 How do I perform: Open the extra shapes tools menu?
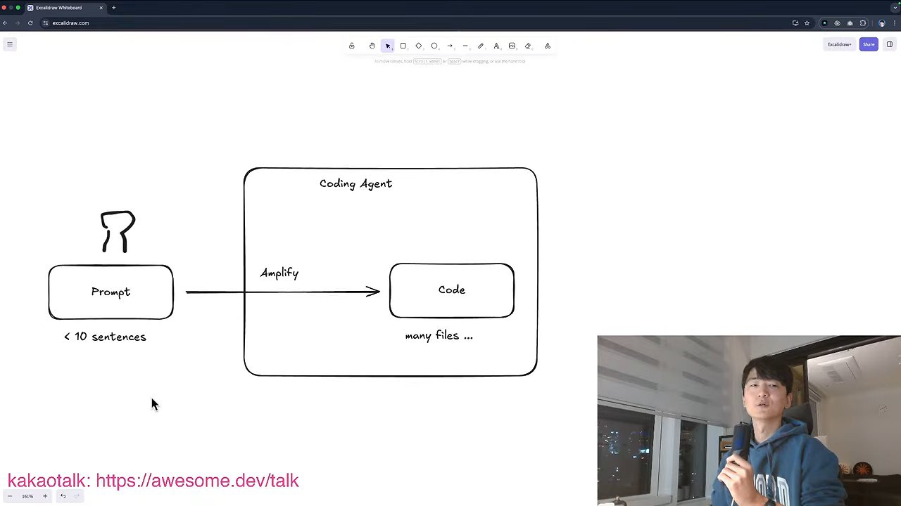click(x=548, y=46)
